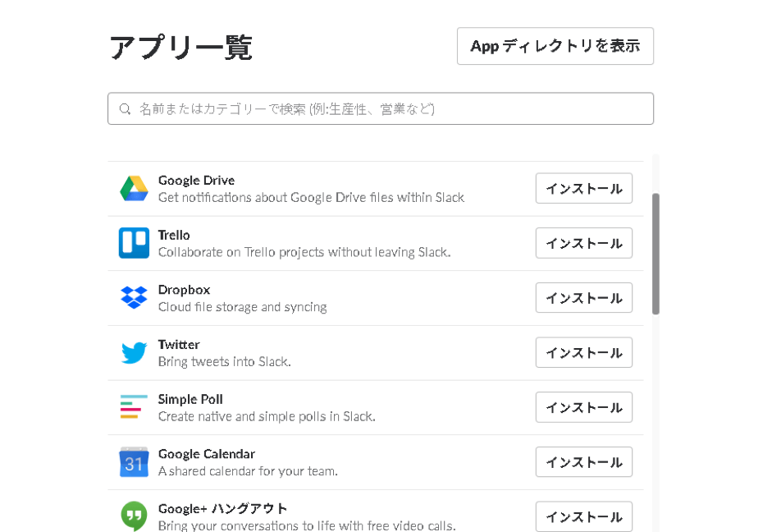This screenshot has width=772, height=532.
Task: Click the Dropbox logo icon
Action: [x=134, y=298]
